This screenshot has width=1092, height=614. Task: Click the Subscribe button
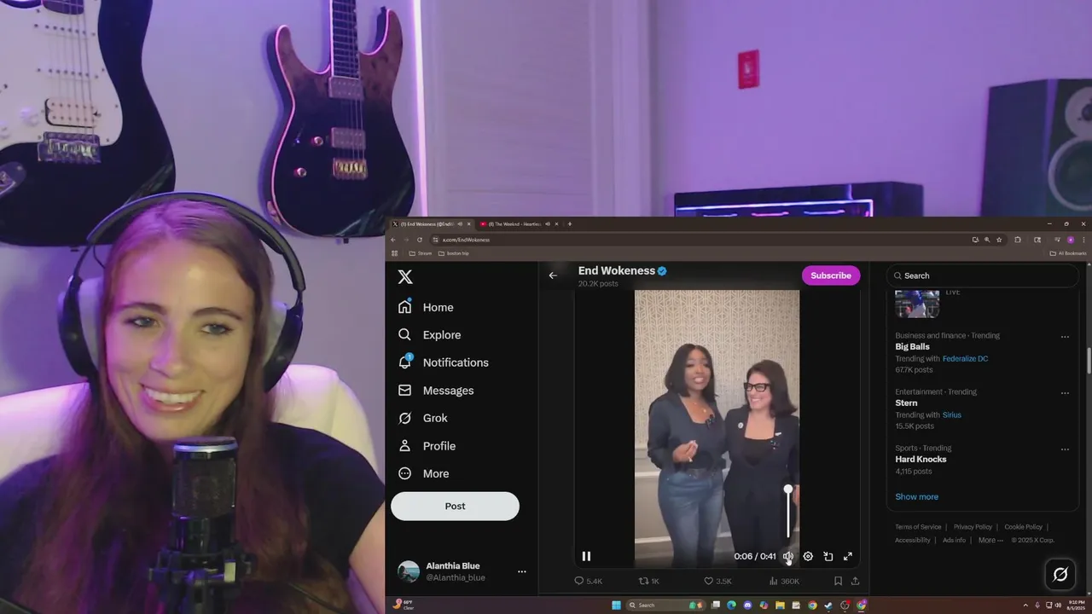[x=831, y=275]
